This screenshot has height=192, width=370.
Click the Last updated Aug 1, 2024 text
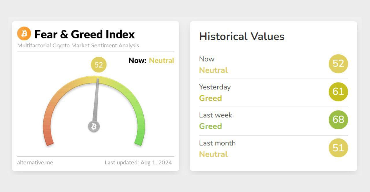pos(138,163)
